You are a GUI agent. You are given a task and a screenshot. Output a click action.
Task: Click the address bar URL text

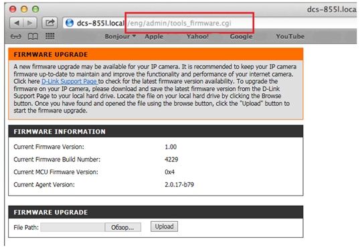pyautogui.click(x=154, y=23)
